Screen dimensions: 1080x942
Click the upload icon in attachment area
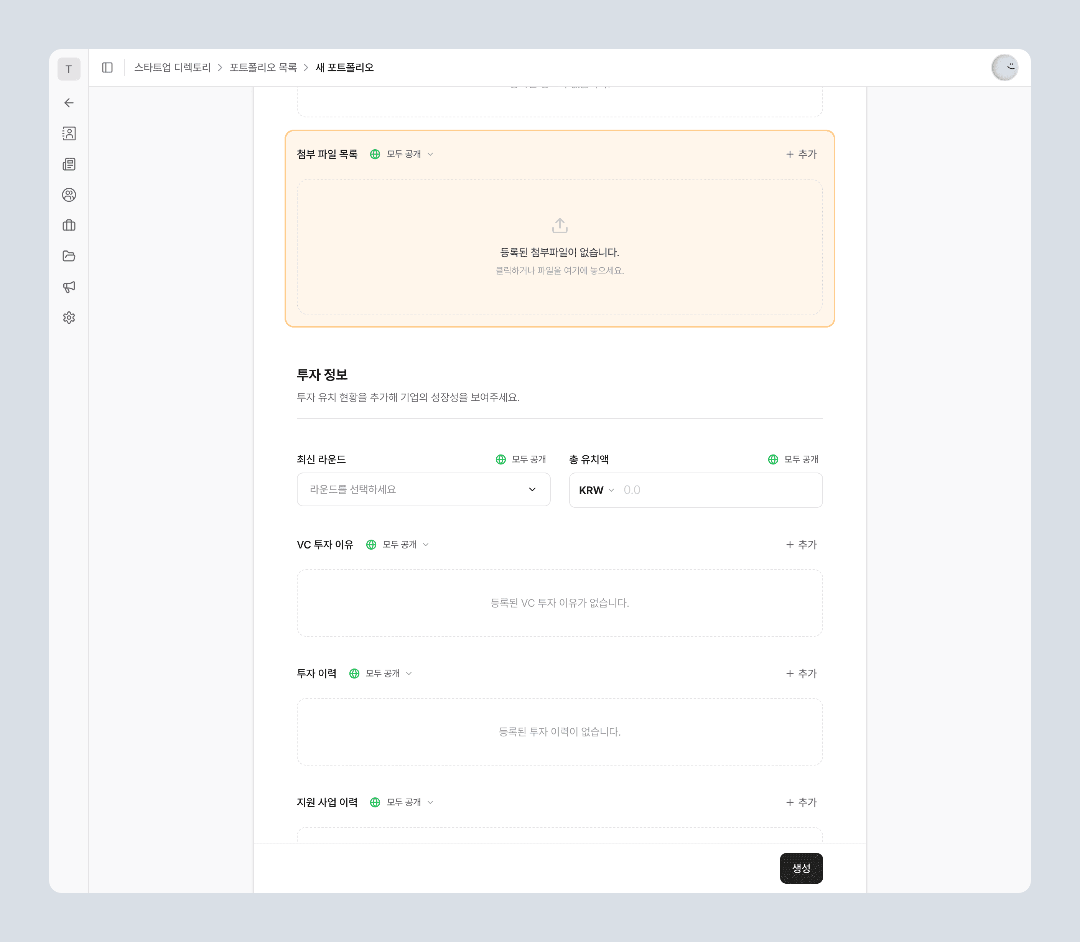tap(560, 226)
